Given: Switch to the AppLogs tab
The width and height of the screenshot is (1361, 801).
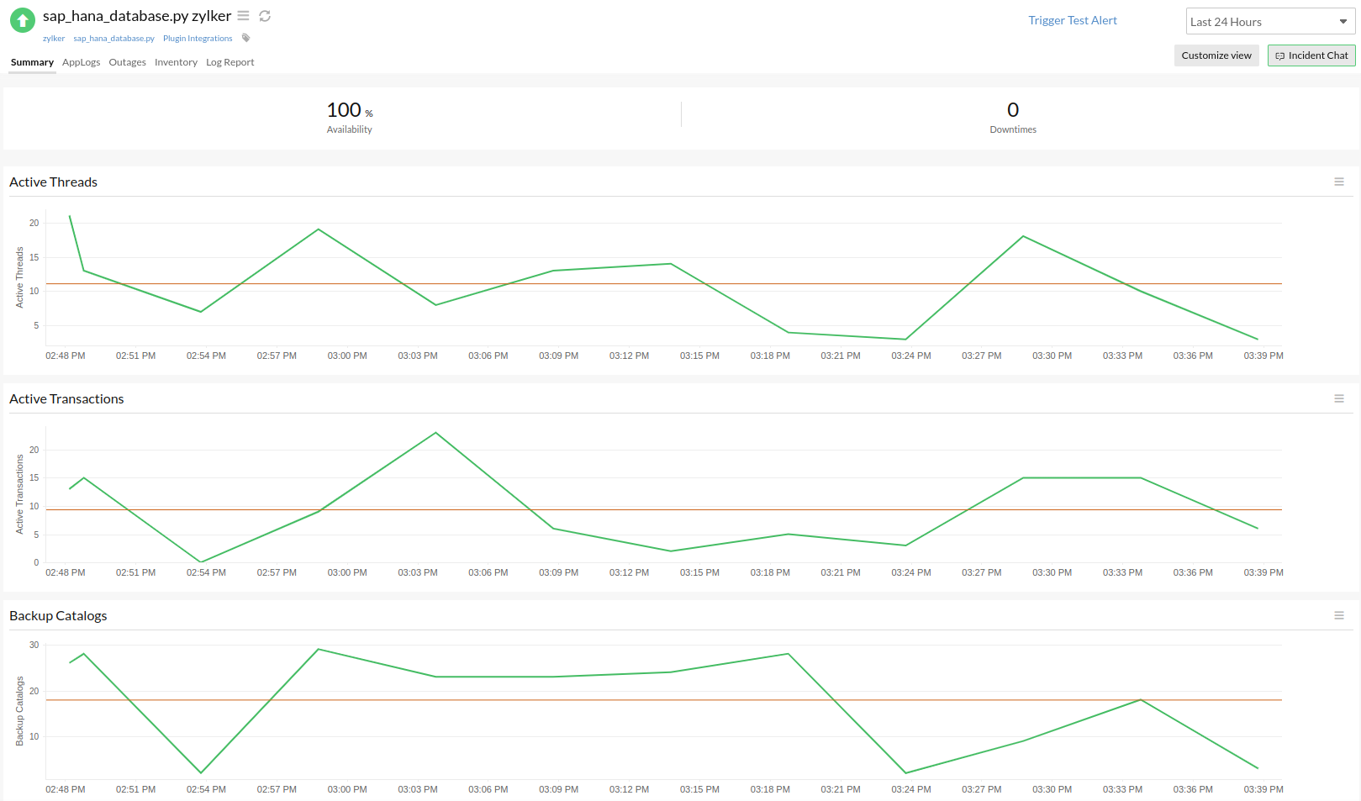Looking at the screenshot, I should (82, 62).
